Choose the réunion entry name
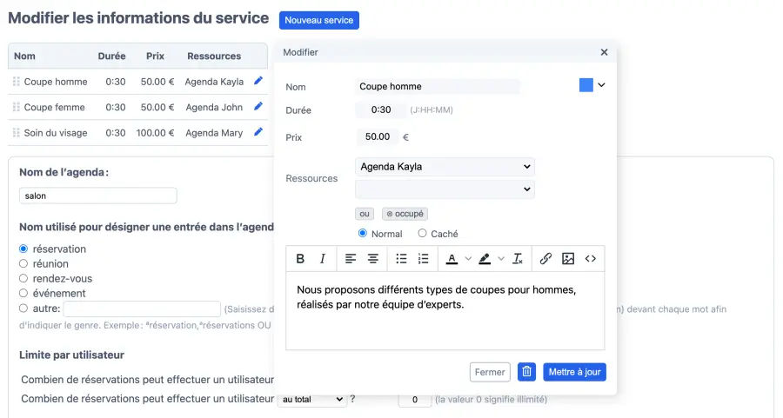Screen dimensions: 783x418 pyautogui.click(x=24, y=264)
